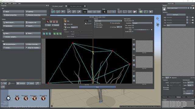Click the first Scene toolbar icon
This screenshot has height=109, width=195.
(x=69, y=12)
